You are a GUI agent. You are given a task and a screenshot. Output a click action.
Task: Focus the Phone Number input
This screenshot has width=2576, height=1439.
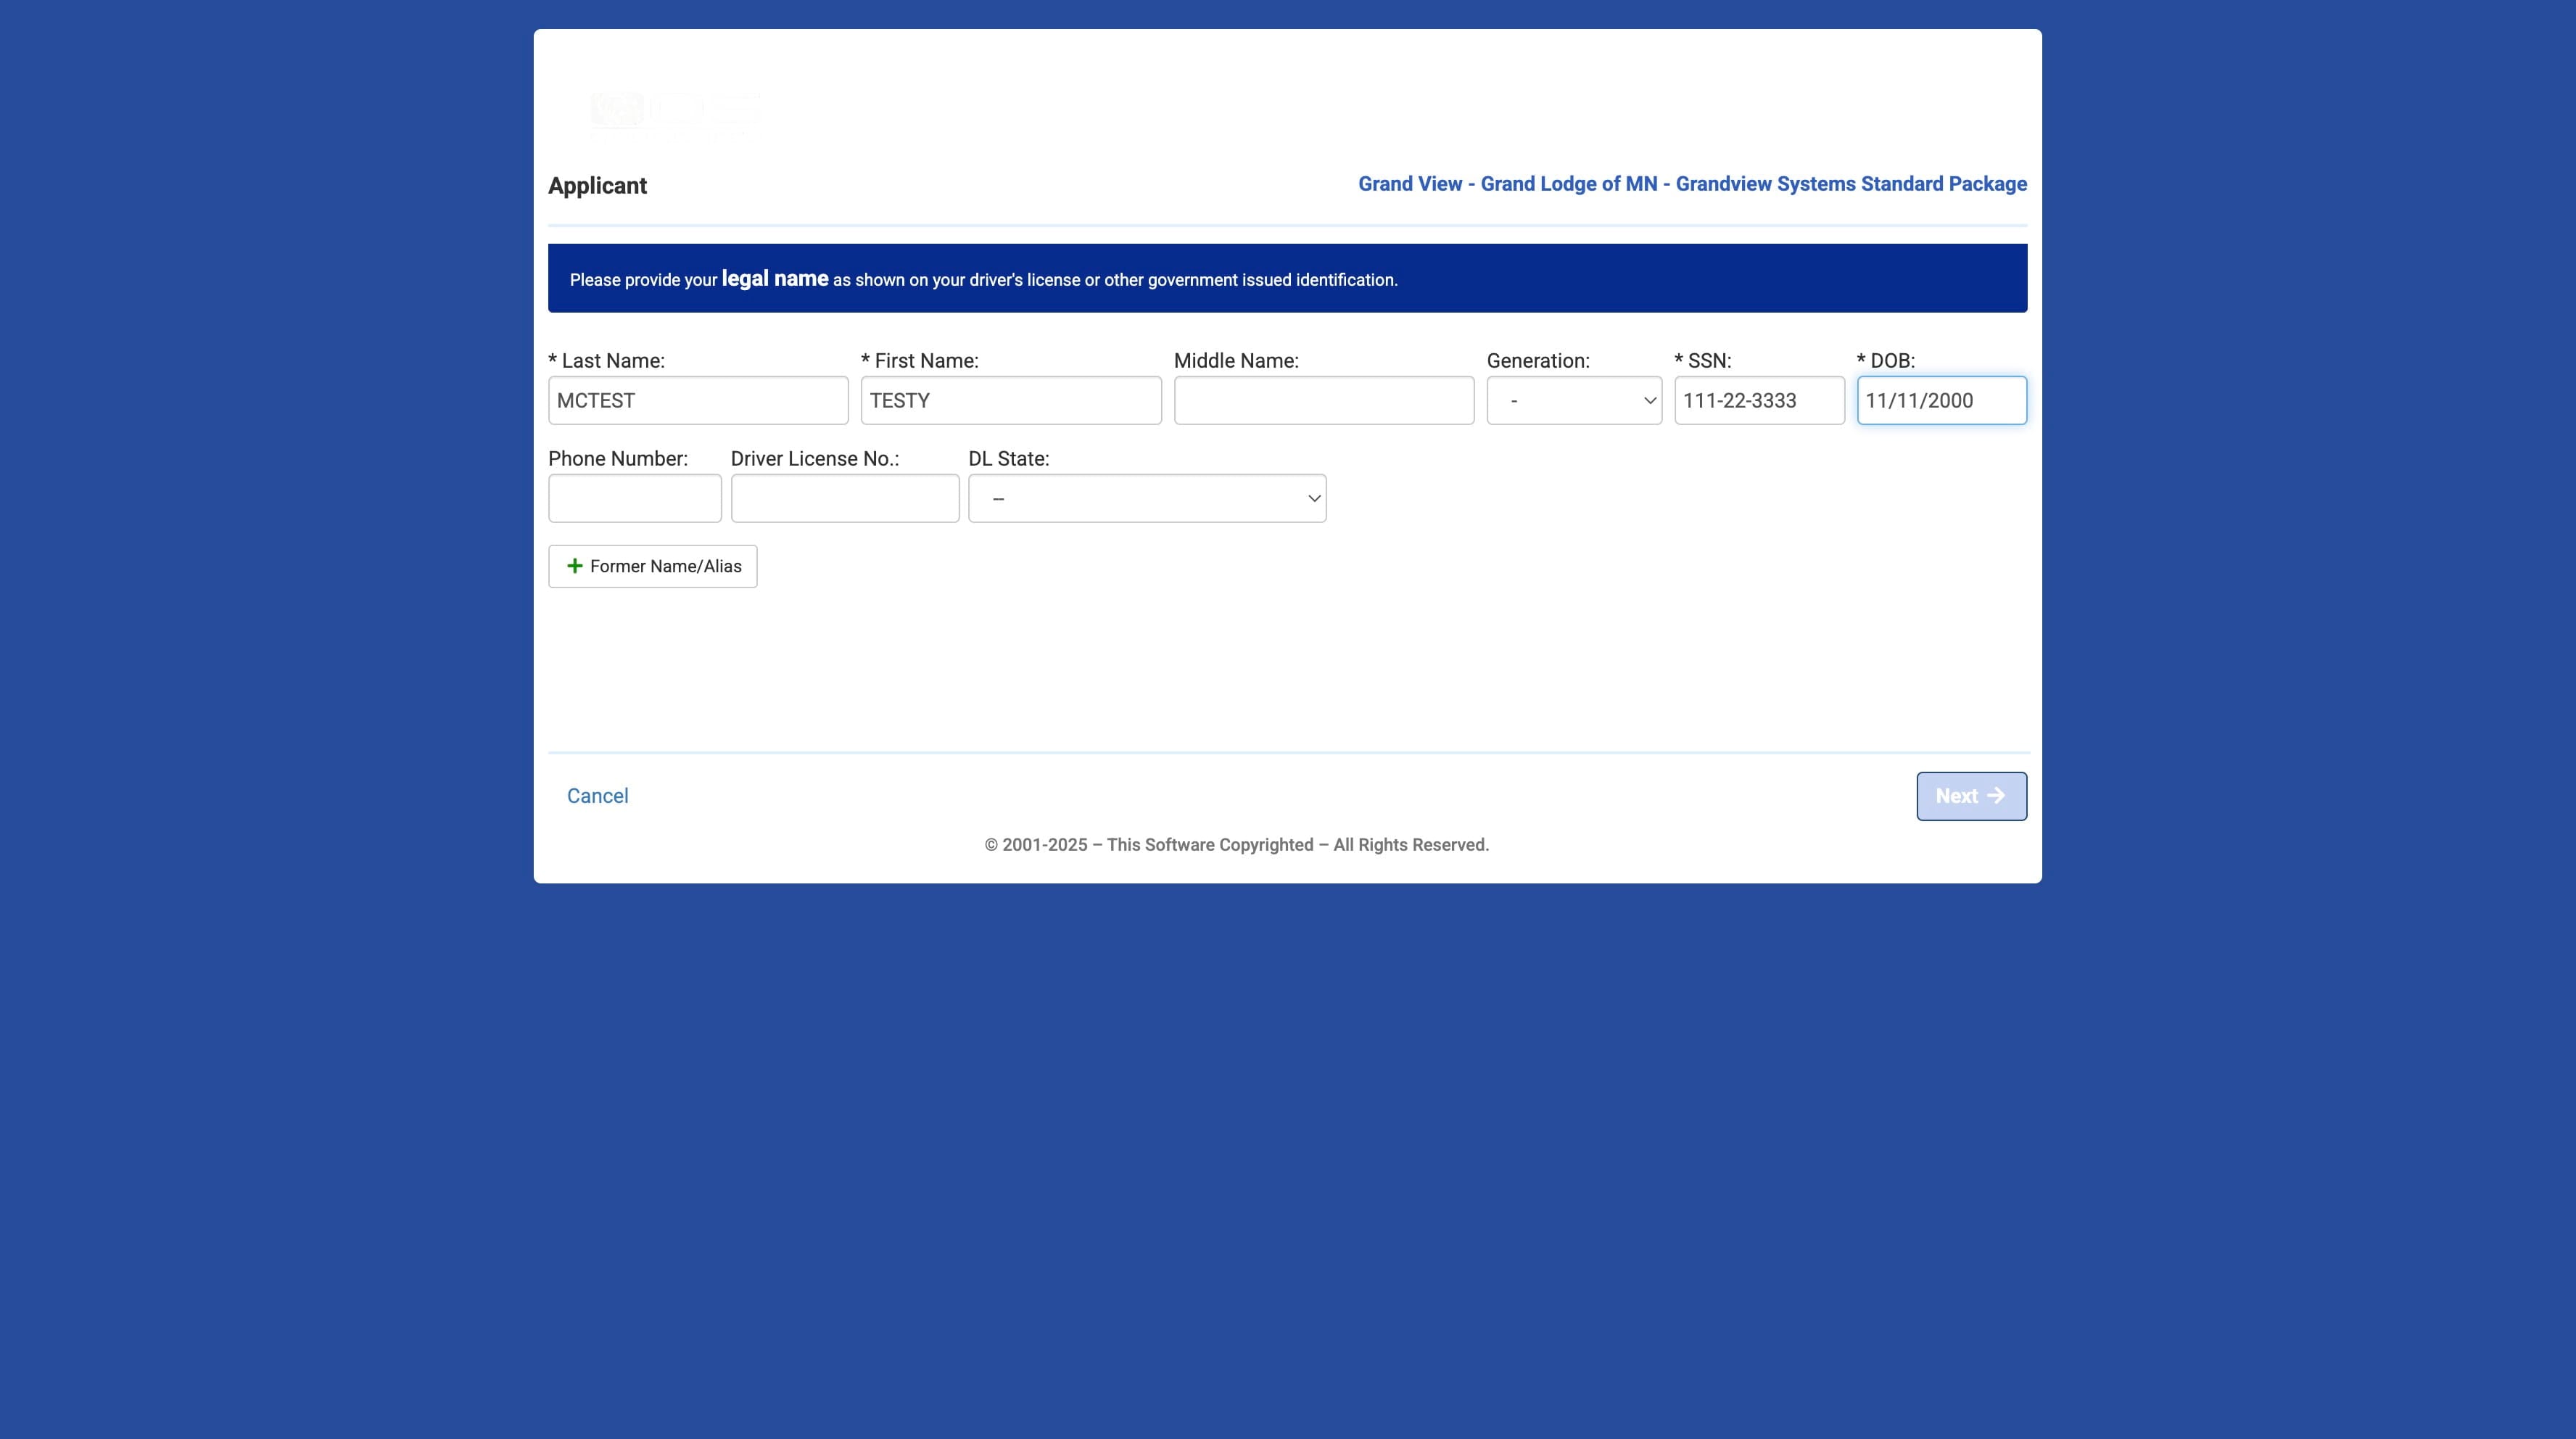pyautogui.click(x=635, y=498)
